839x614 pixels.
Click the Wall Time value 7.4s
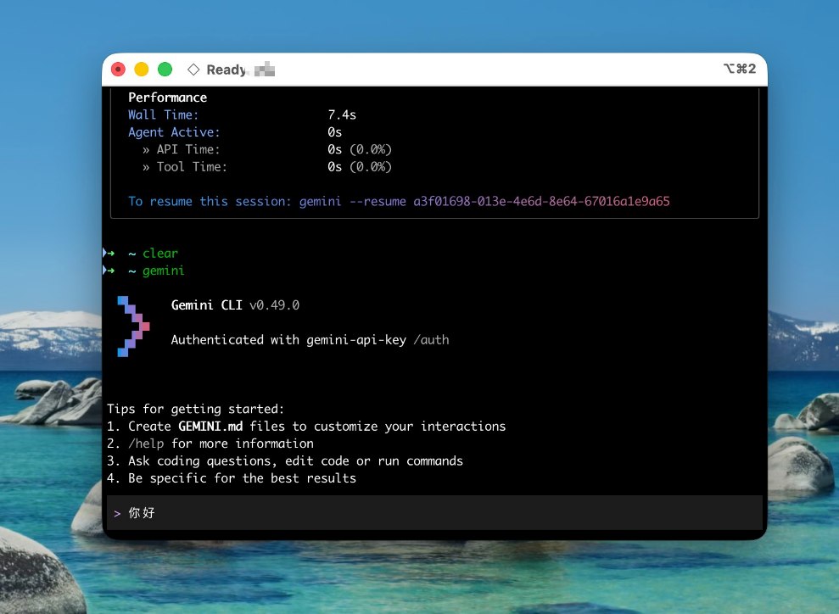click(342, 115)
